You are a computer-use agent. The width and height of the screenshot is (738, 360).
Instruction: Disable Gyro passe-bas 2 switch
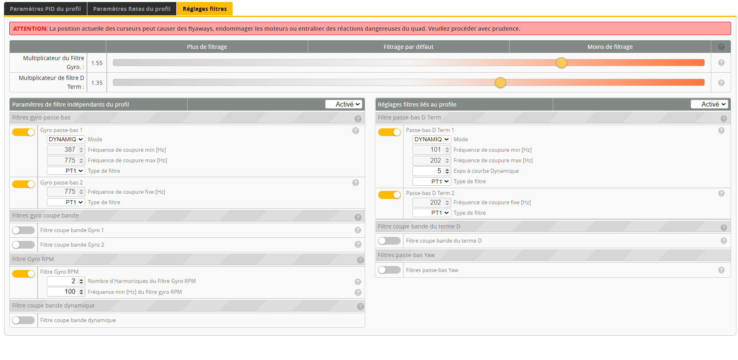(23, 184)
